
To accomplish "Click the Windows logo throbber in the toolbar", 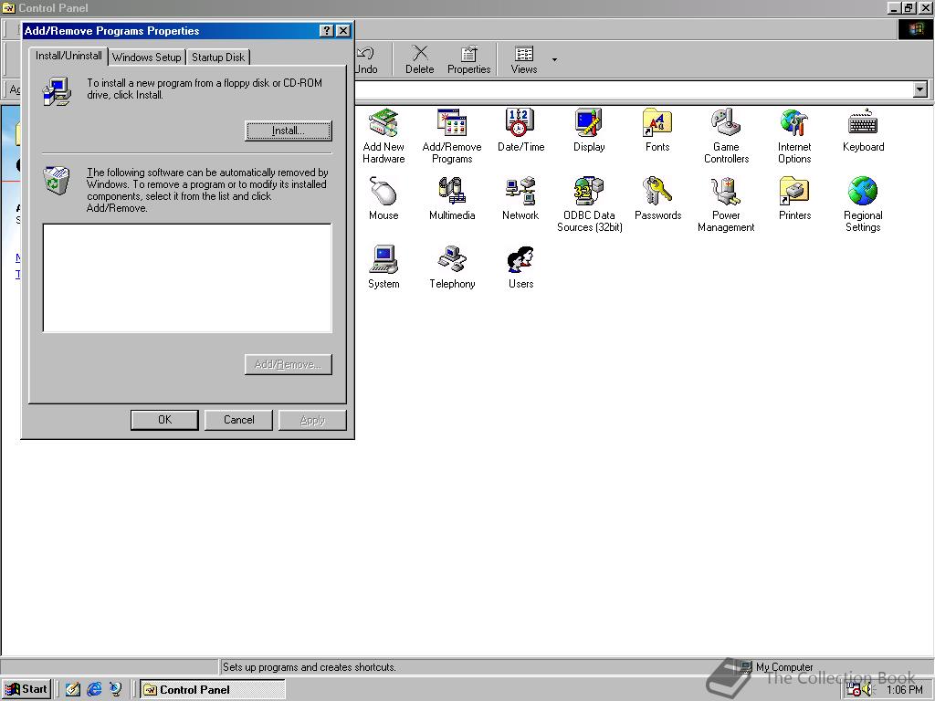I will coord(915,29).
